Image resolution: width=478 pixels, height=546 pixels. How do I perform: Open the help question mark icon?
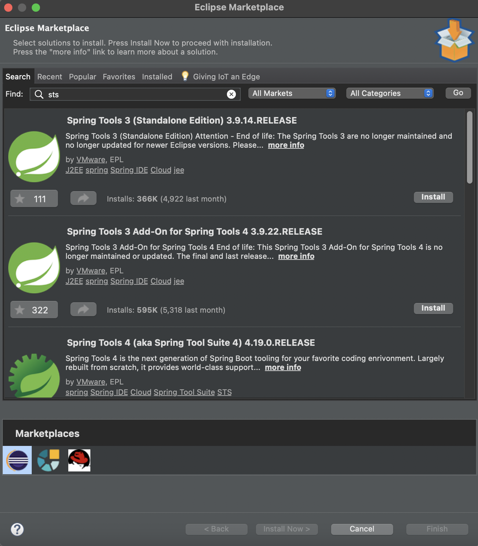(17, 529)
